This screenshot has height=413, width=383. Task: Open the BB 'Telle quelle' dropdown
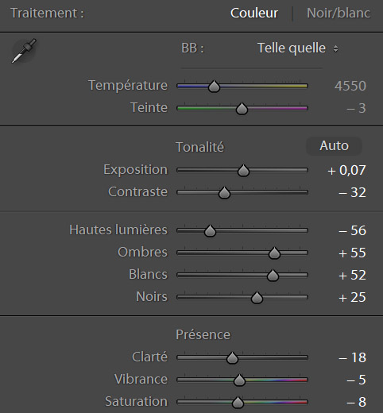[x=298, y=48]
